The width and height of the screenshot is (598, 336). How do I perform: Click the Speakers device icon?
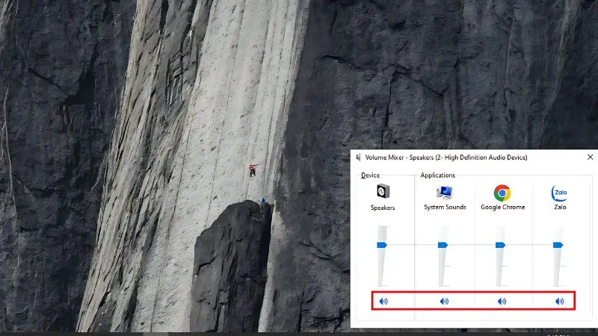click(x=383, y=192)
